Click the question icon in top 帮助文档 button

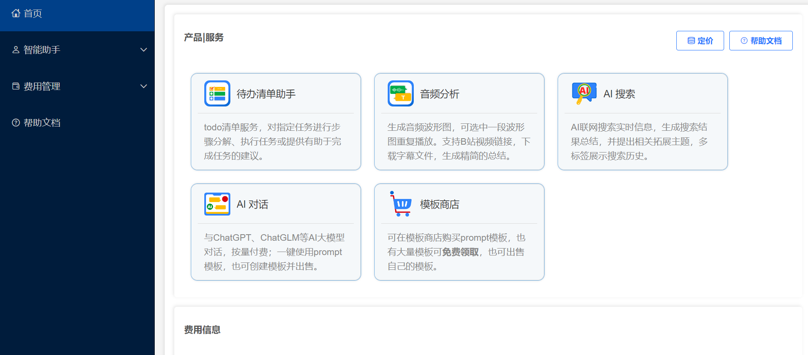[x=744, y=41]
